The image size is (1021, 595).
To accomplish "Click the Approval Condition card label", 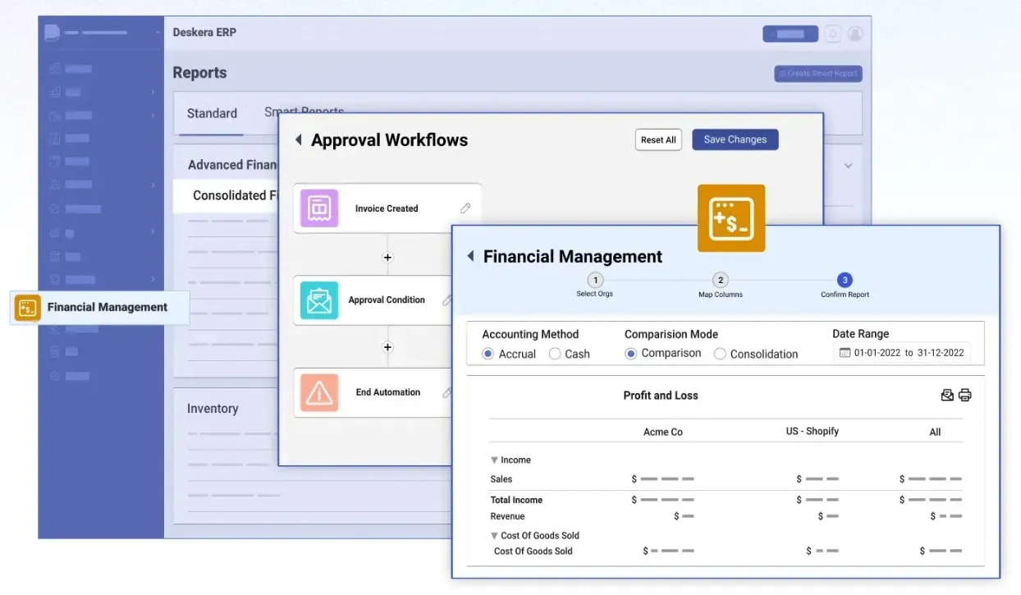I will [387, 300].
